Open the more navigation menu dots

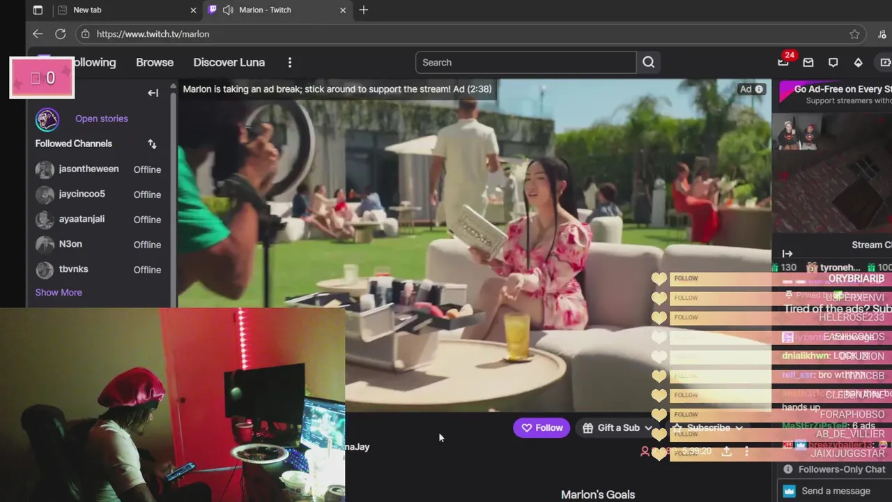[x=290, y=63]
